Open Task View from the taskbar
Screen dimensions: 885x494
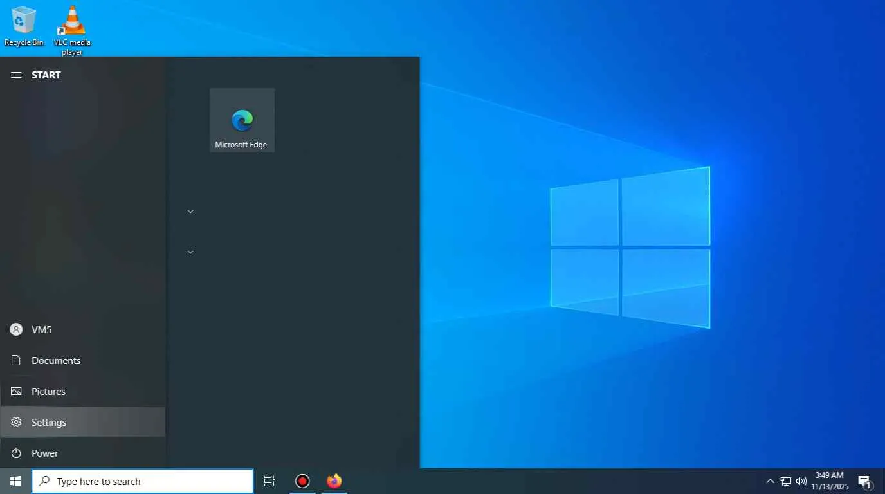(x=269, y=481)
